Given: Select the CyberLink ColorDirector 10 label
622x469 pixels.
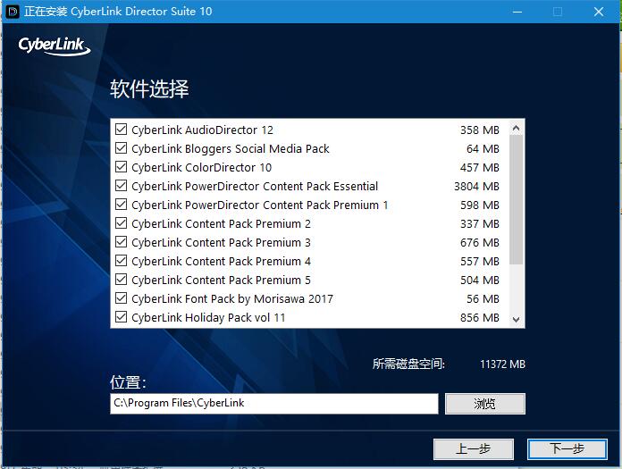Looking at the screenshot, I should coord(201,167).
